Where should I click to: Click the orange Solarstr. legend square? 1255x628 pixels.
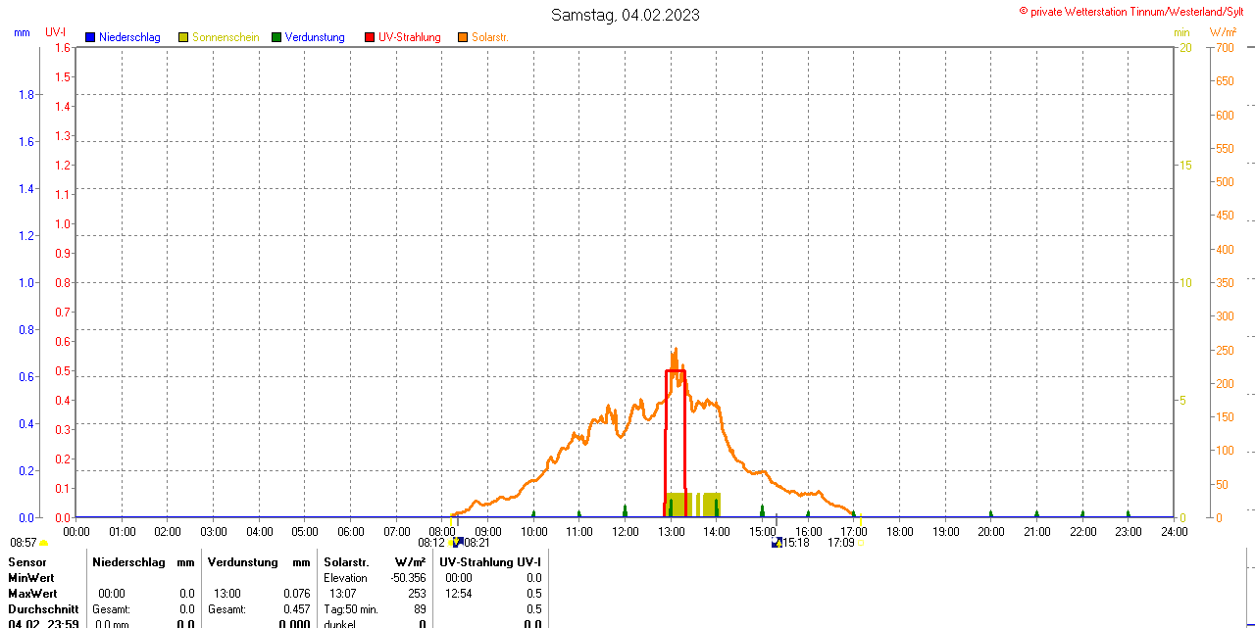pyautogui.click(x=463, y=37)
